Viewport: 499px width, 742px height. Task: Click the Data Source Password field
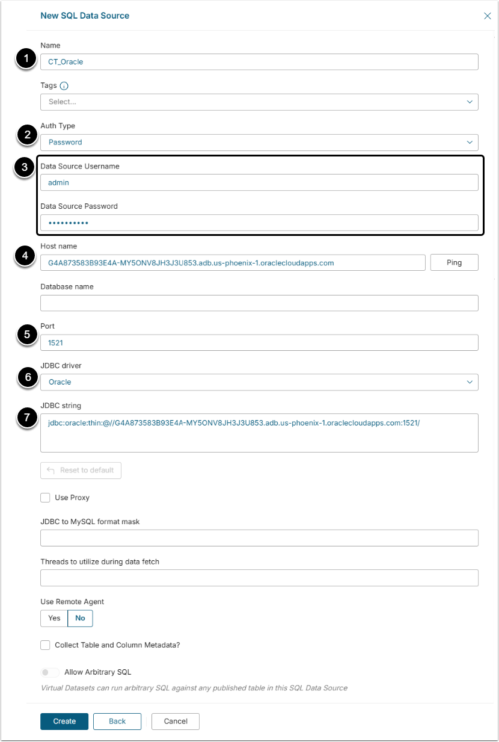tap(259, 223)
